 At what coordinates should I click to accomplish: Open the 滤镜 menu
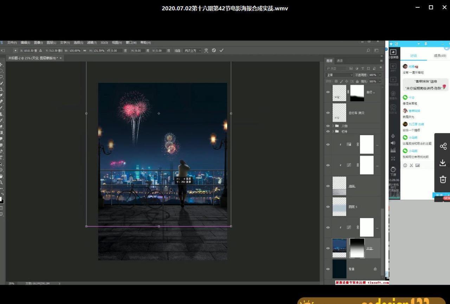click(x=92, y=43)
